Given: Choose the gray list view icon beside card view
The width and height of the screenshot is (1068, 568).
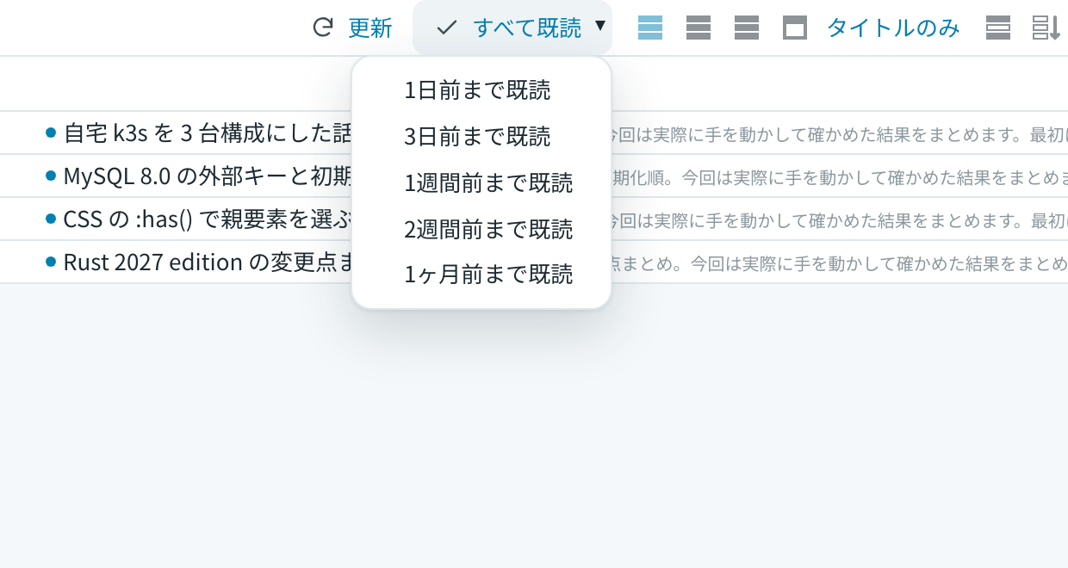Looking at the screenshot, I should pos(747,28).
